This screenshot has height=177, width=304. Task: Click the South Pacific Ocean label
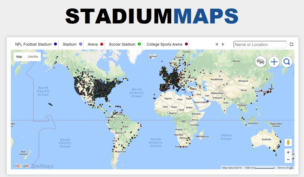(65, 143)
